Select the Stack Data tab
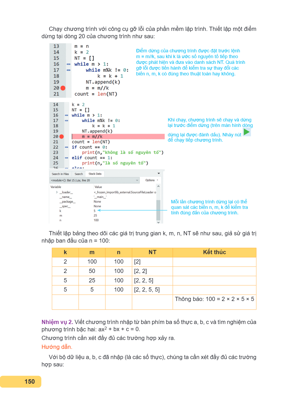This screenshot has width=286, height=402. [95, 174]
